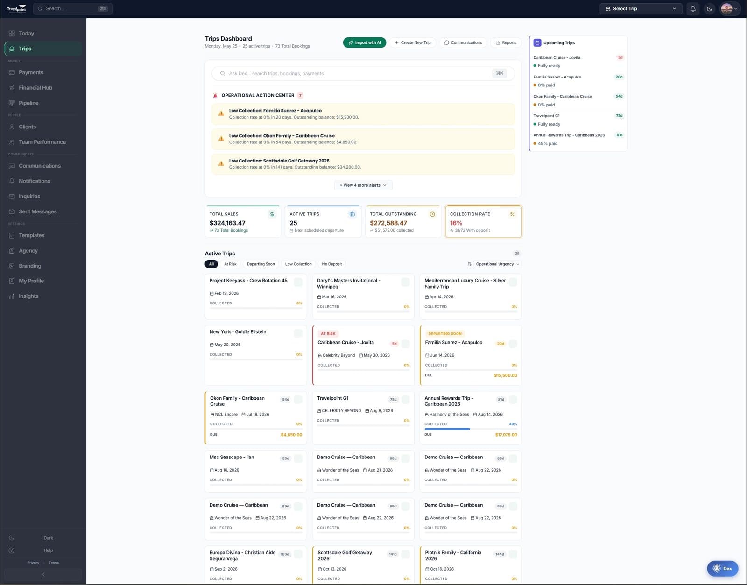Click the moon theme icon in top bar

(x=709, y=9)
